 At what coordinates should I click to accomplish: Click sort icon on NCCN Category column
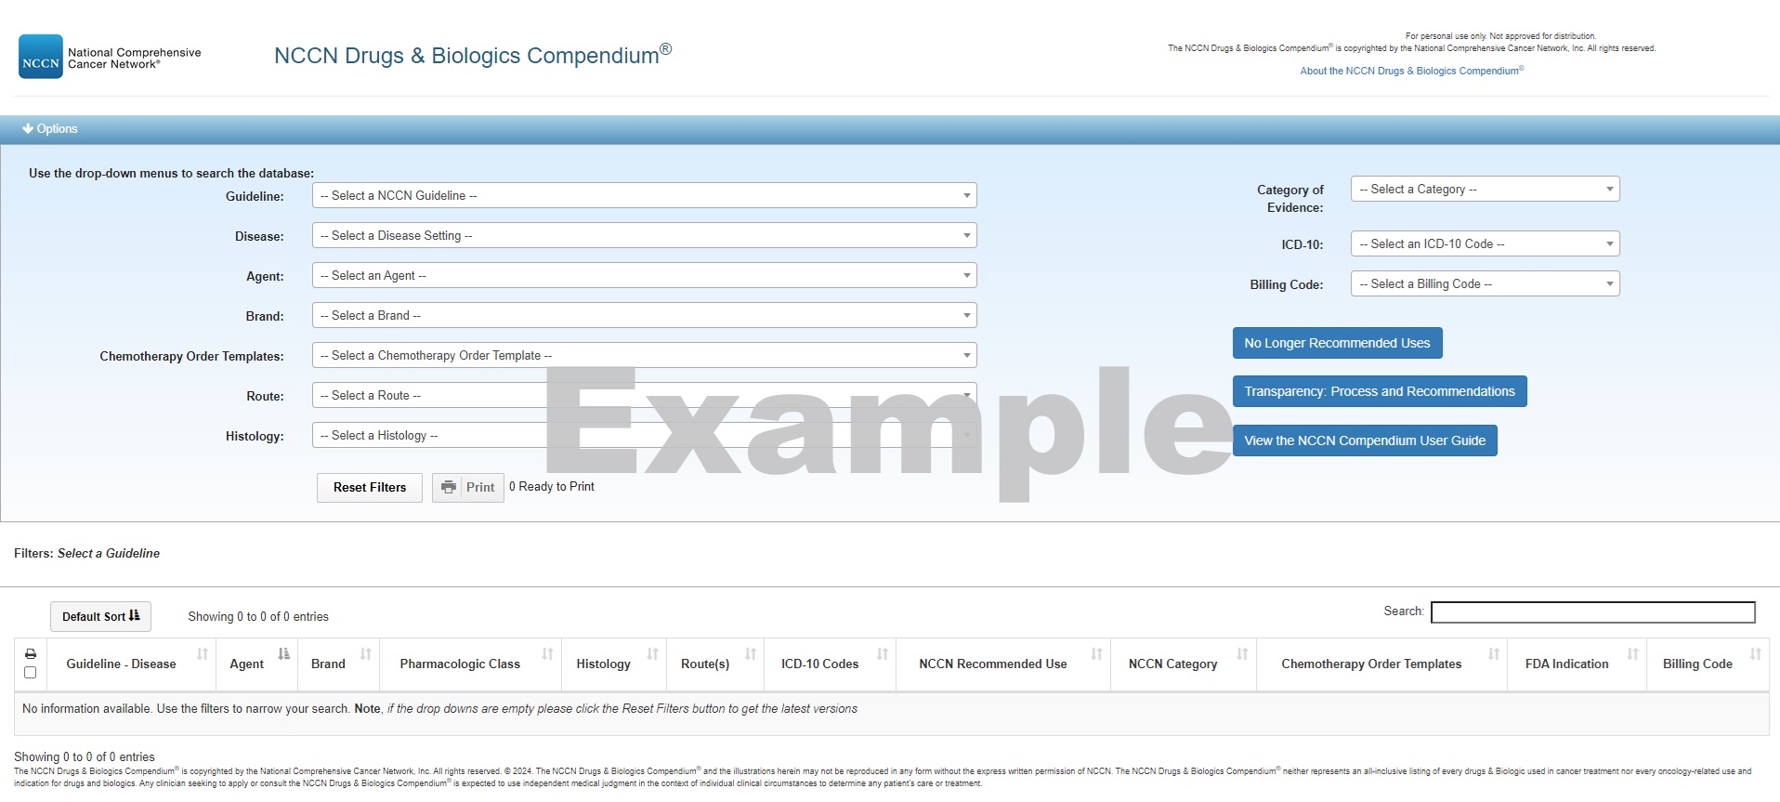pos(1243,654)
